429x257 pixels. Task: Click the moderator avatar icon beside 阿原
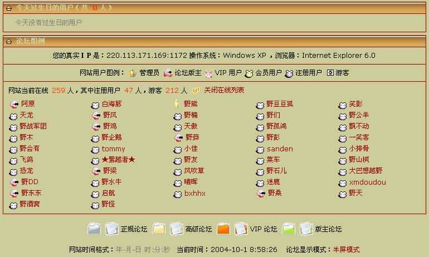click(x=14, y=104)
